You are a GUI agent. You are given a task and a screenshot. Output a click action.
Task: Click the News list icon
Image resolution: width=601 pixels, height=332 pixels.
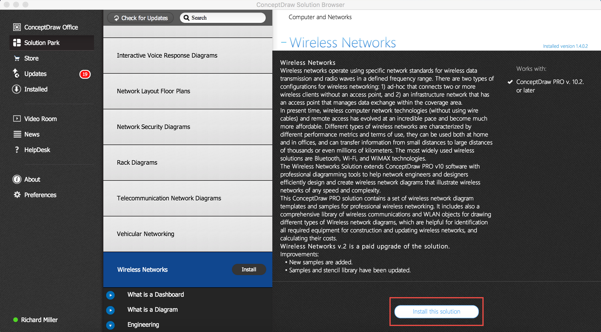(17, 134)
